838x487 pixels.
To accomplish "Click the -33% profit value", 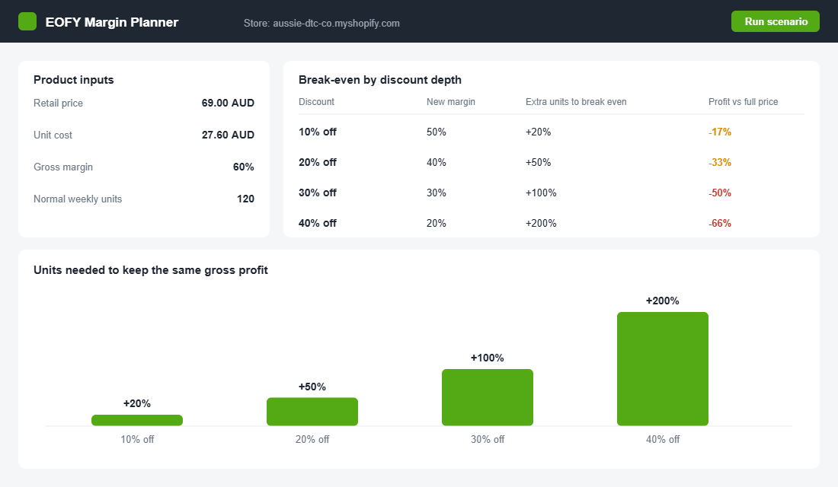I will [x=720, y=162].
